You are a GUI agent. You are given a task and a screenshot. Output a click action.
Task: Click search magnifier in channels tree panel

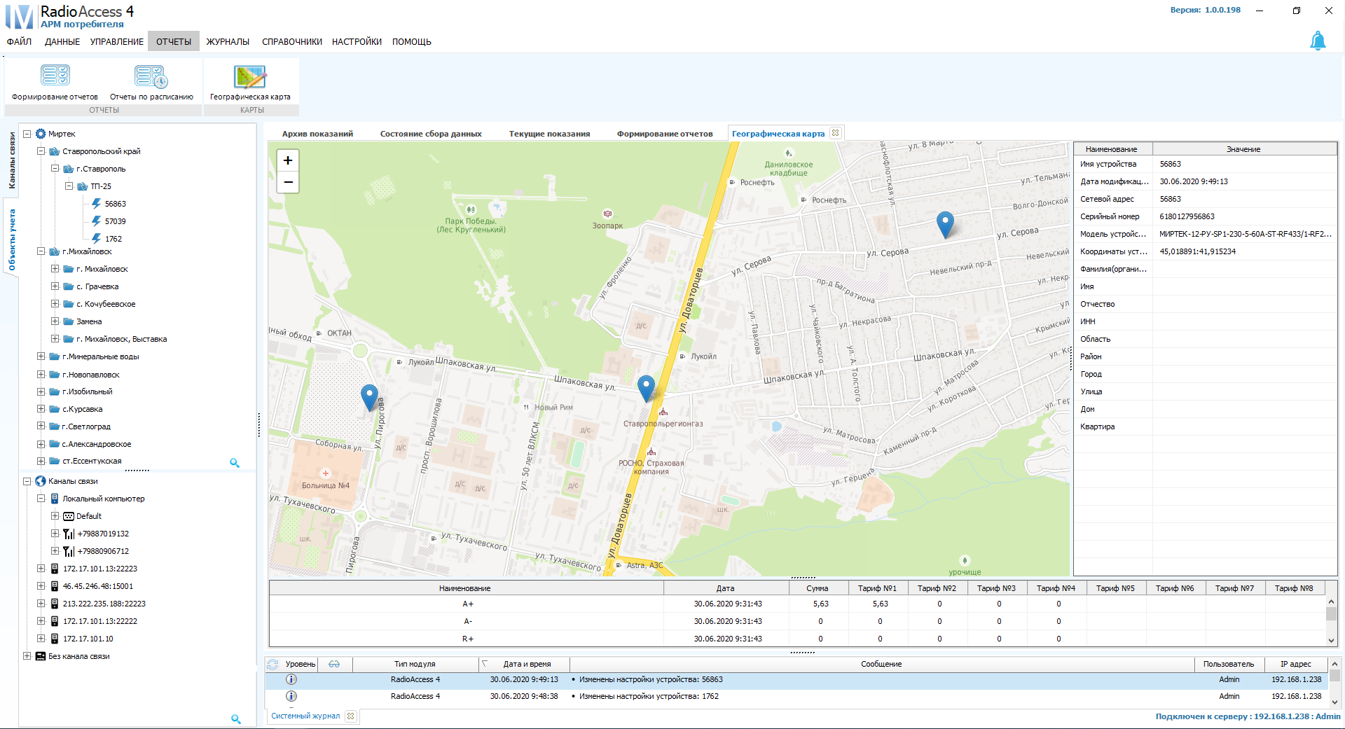pos(236,719)
